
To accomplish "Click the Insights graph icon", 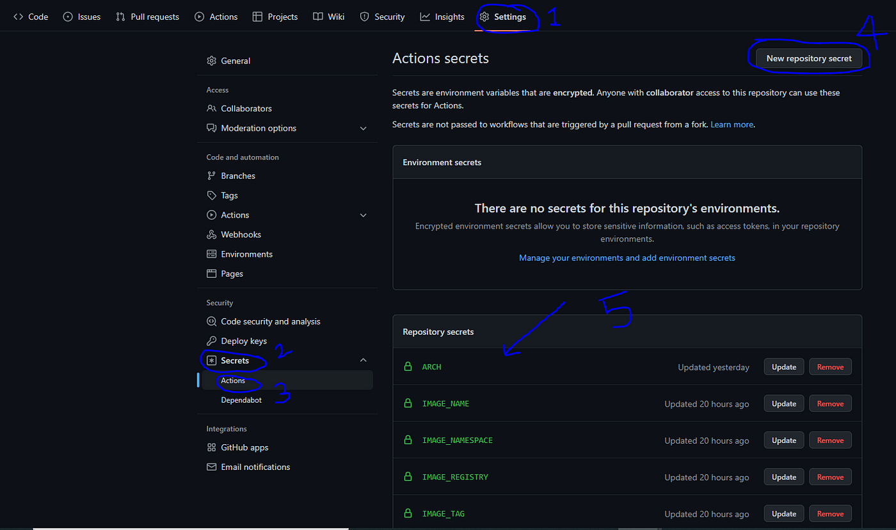I will coord(425,17).
